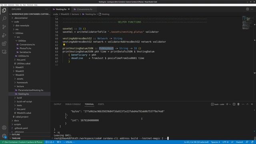Image resolution: width=256 pixels, height=144 pixels.
Task: Collapse the Week03 folder
Action: (20, 75)
